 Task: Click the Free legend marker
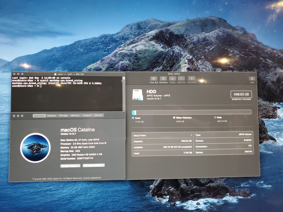[215, 118]
